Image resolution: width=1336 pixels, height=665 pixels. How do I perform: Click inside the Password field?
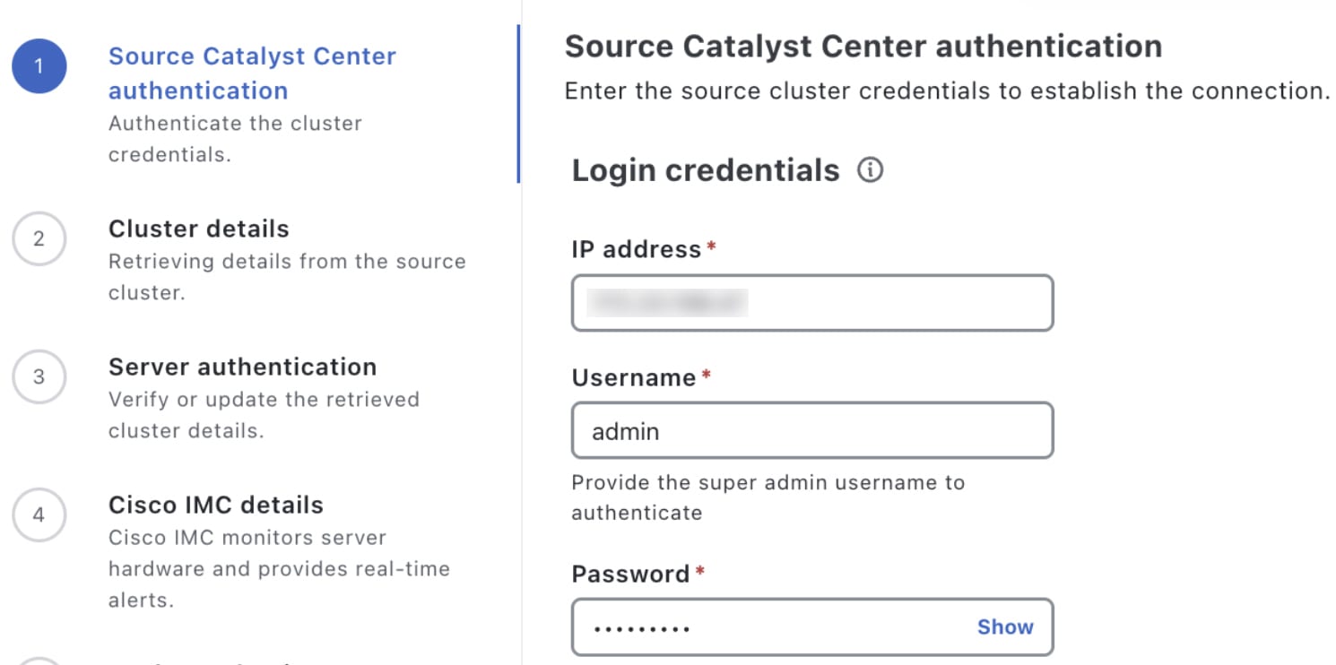pyautogui.click(x=771, y=627)
